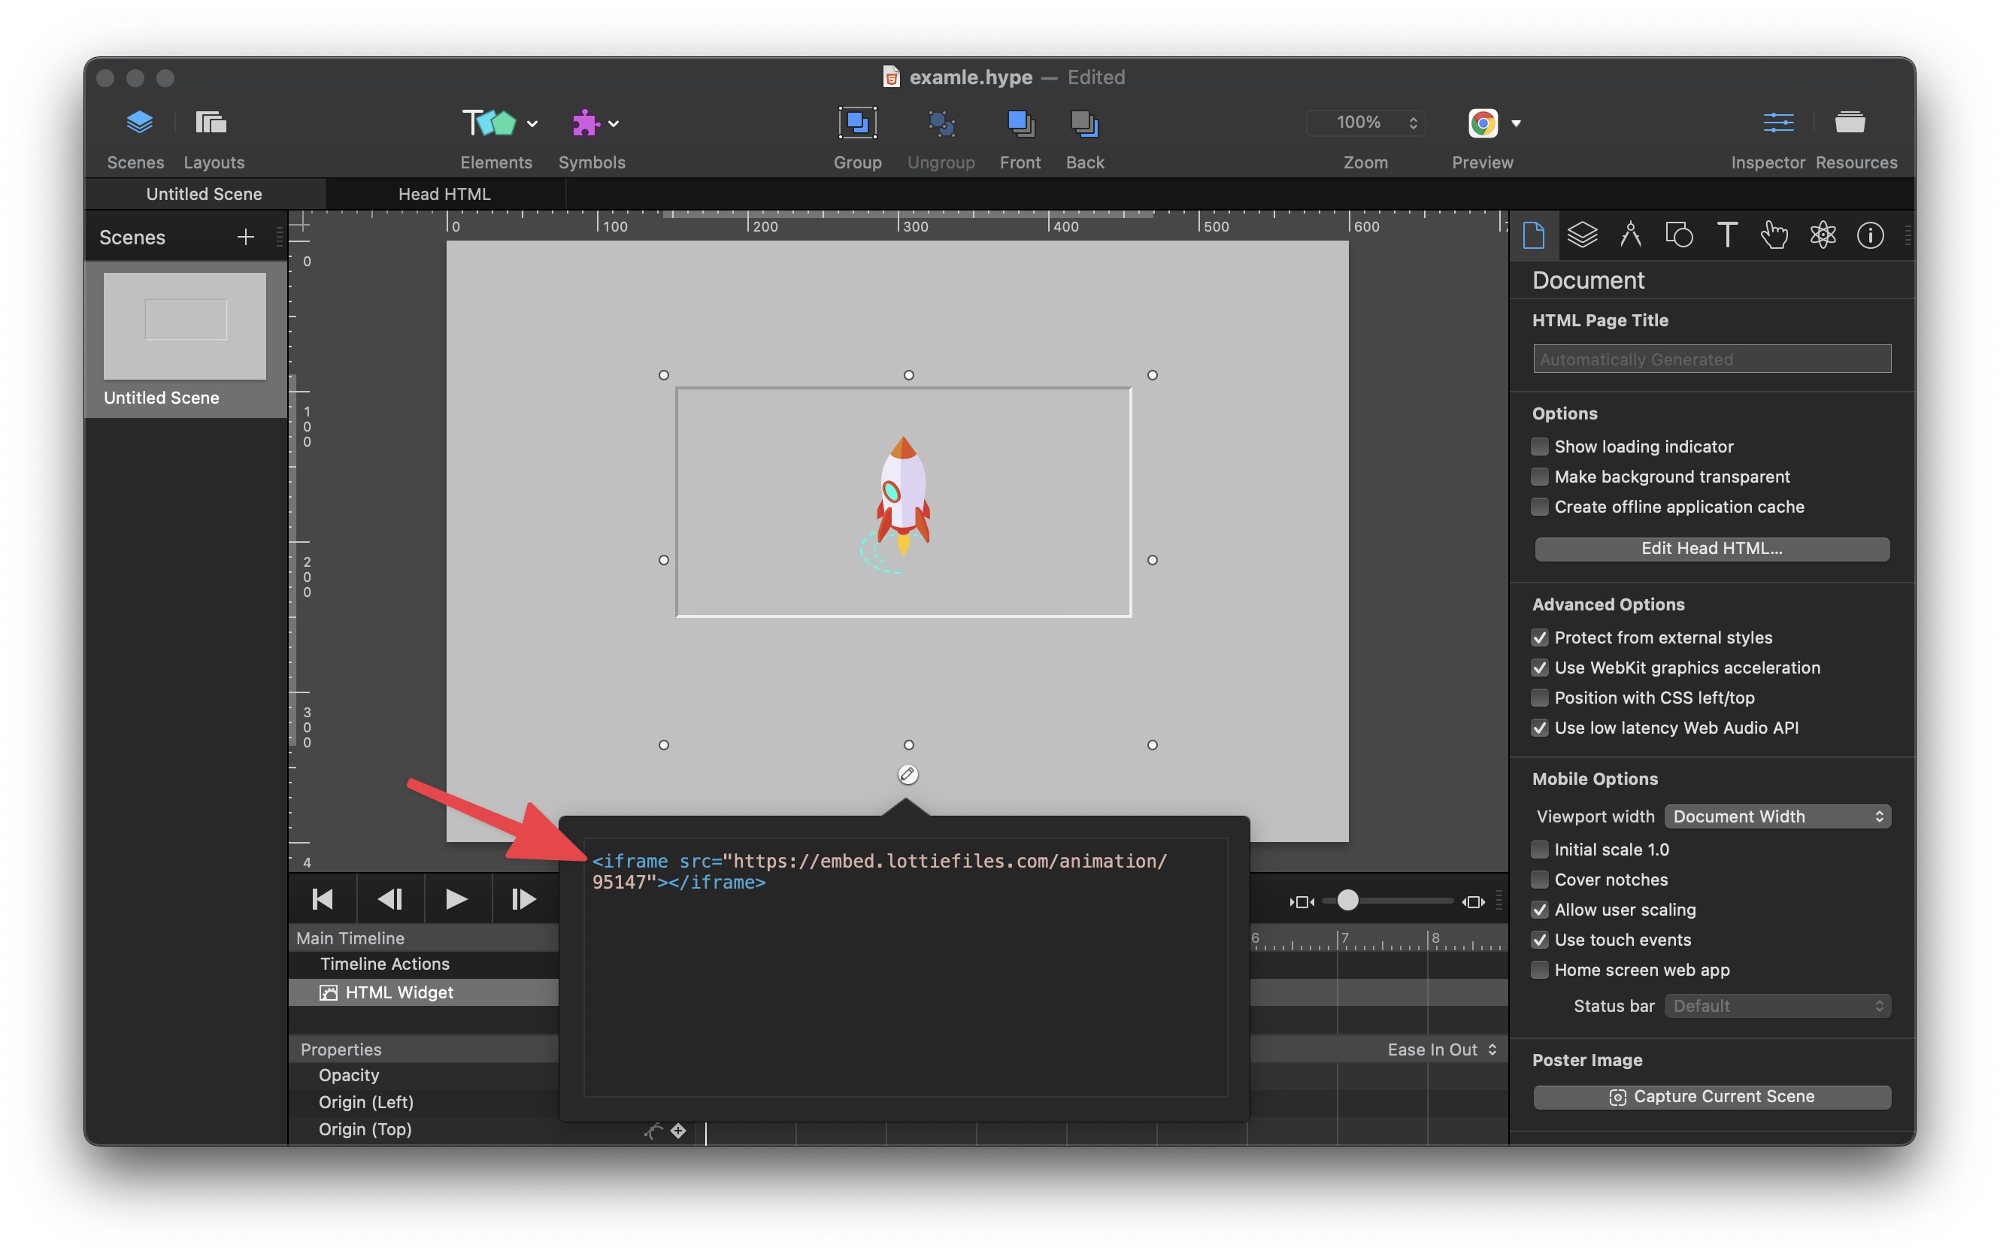Click the add keyframe diamond icon
Image resolution: width=2000 pixels, height=1257 pixels.
pos(678,1130)
